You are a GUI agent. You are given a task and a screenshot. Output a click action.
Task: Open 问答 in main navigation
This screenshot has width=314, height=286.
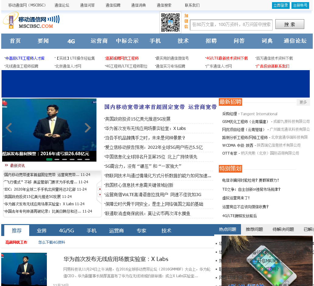point(239,41)
